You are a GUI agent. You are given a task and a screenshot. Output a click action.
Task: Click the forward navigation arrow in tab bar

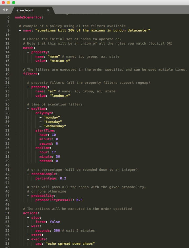pyautogui.click(x=7, y=10)
